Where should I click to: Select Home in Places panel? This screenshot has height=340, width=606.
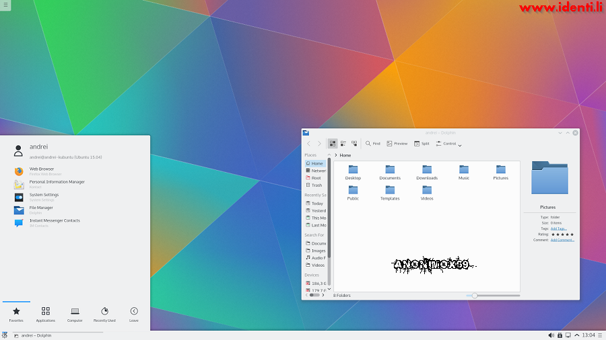315,163
